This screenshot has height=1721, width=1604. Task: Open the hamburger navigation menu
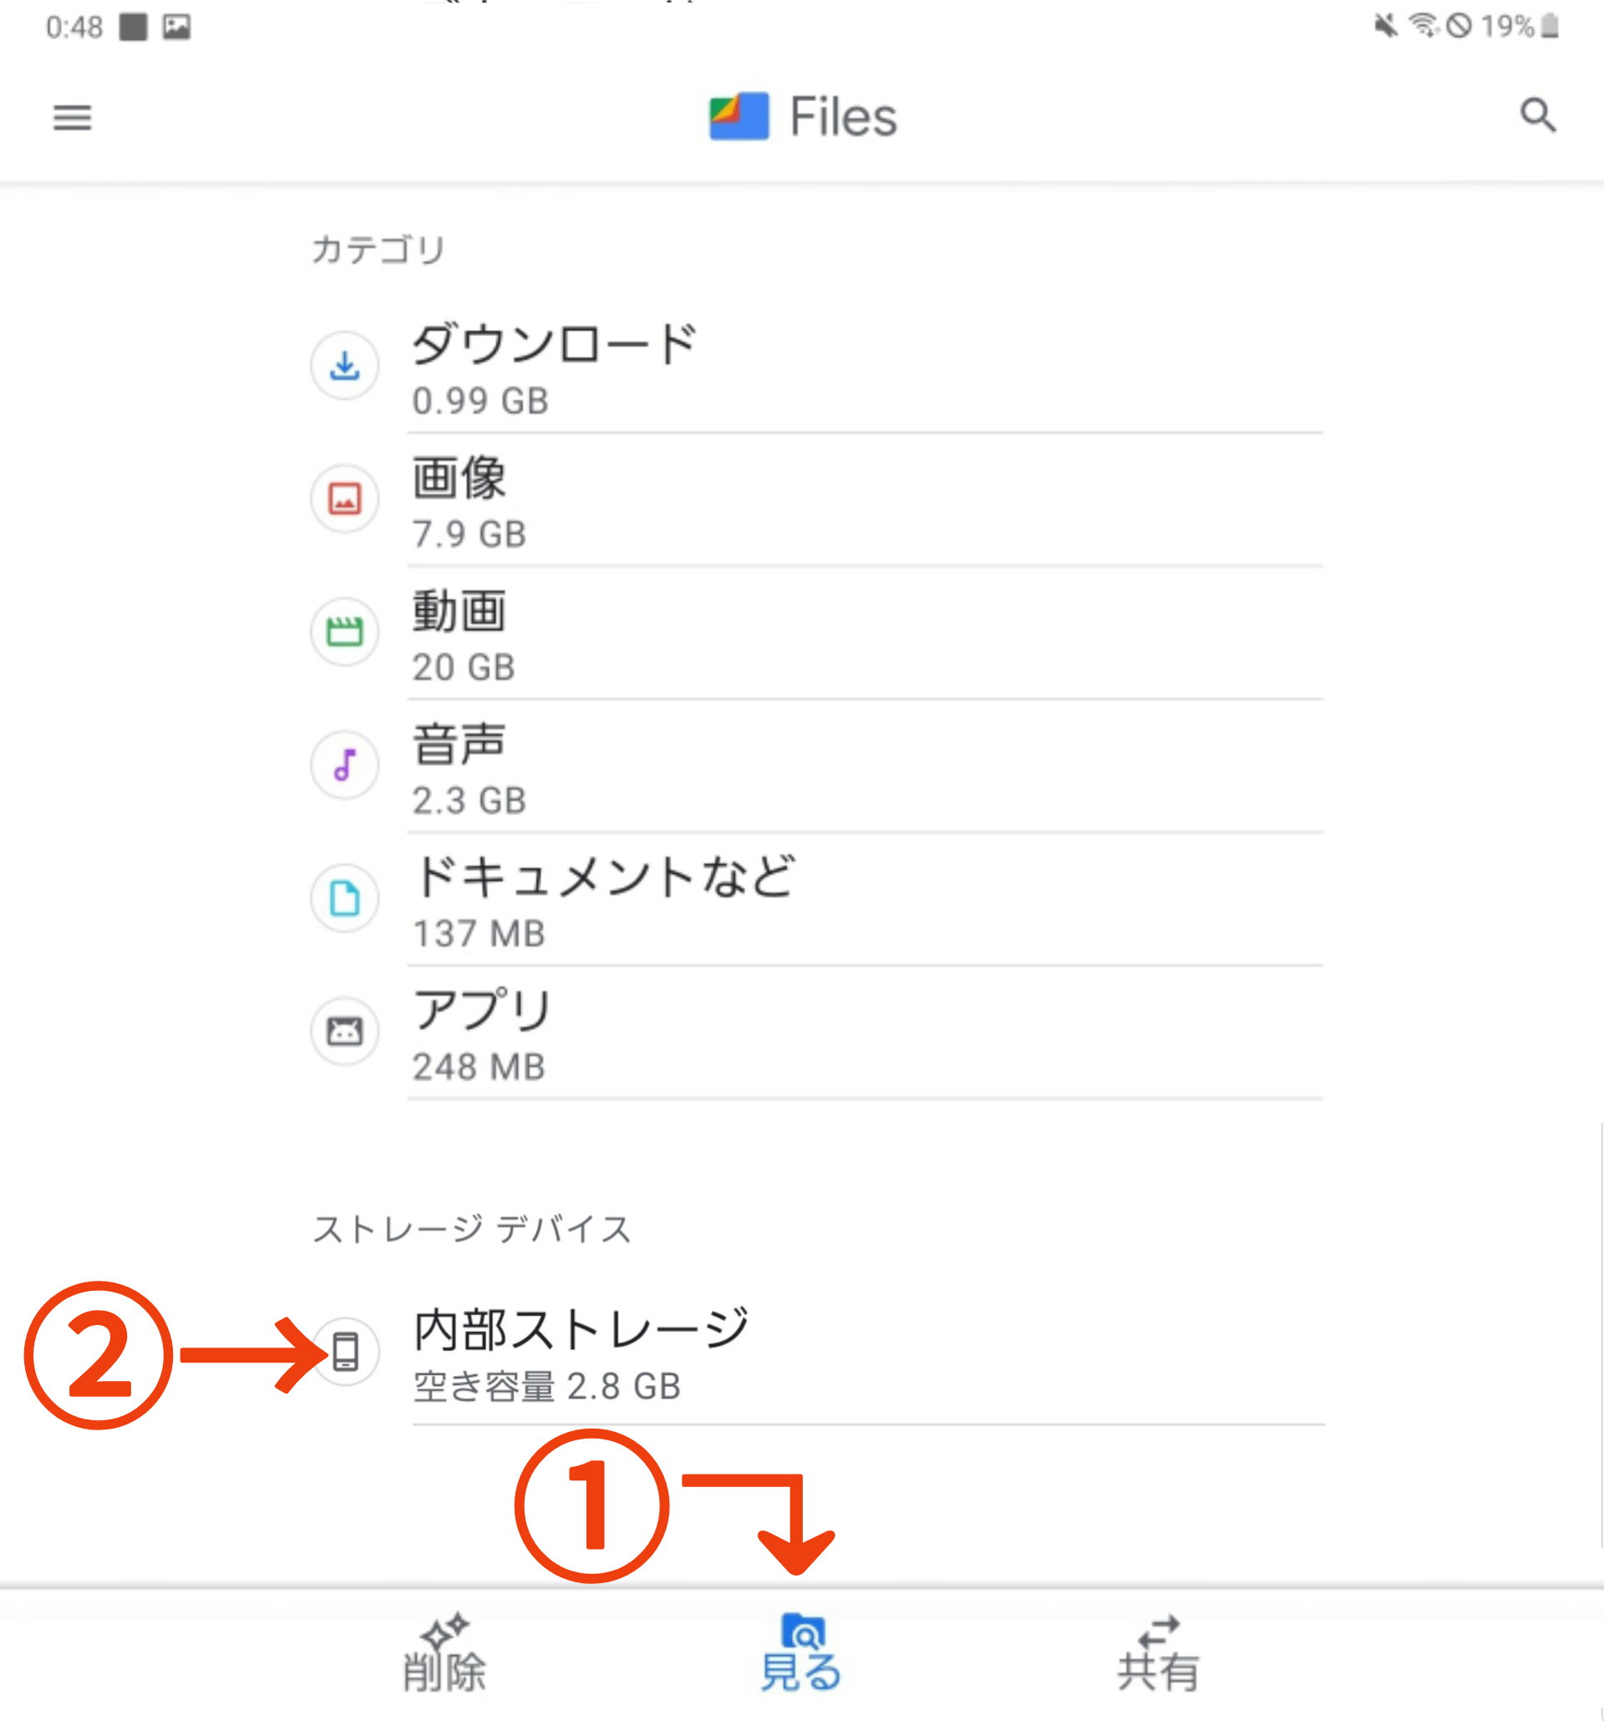point(72,118)
